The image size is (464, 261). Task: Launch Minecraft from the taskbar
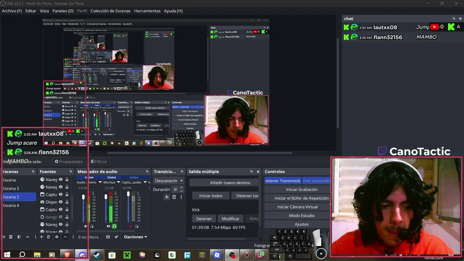127,255
